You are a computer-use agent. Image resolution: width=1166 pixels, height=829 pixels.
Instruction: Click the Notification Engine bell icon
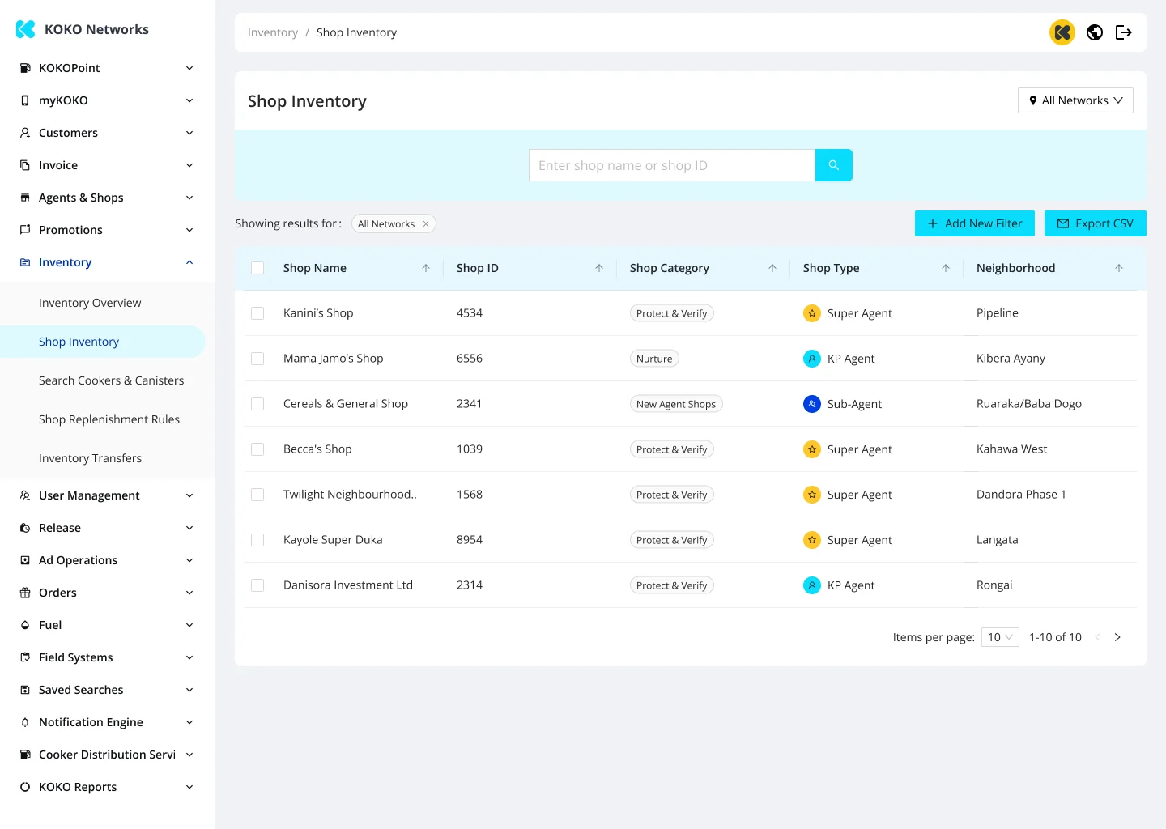click(25, 722)
